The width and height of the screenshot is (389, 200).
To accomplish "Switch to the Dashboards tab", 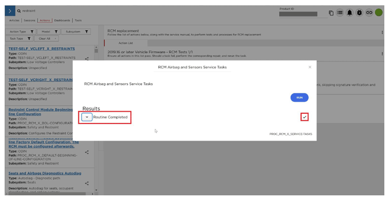I will 62,20.
